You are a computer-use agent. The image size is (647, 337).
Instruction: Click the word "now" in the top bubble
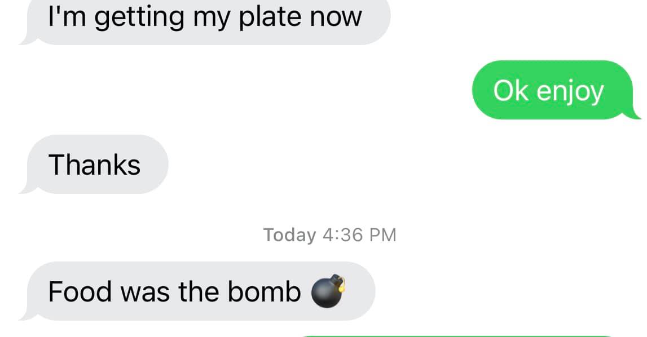click(x=336, y=17)
